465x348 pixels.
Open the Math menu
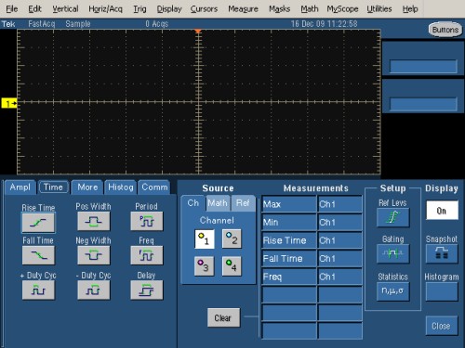click(x=310, y=9)
